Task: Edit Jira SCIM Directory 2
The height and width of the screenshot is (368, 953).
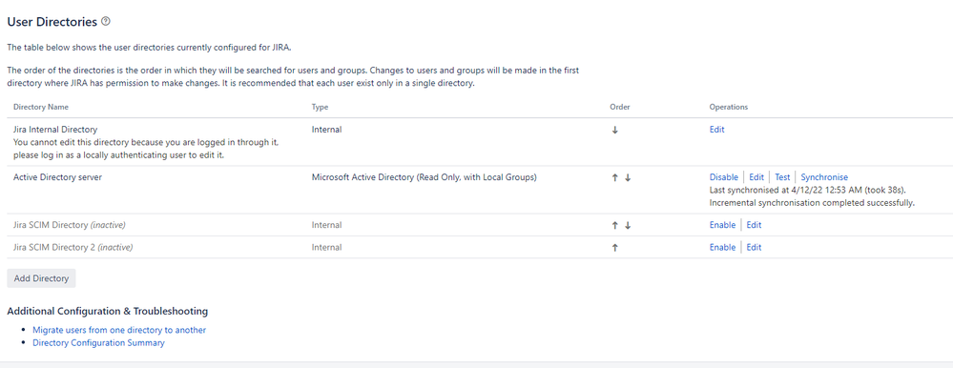Action: (x=754, y=247)
